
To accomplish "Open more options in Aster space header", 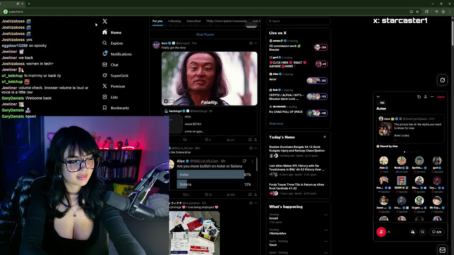I will (432, 97).
